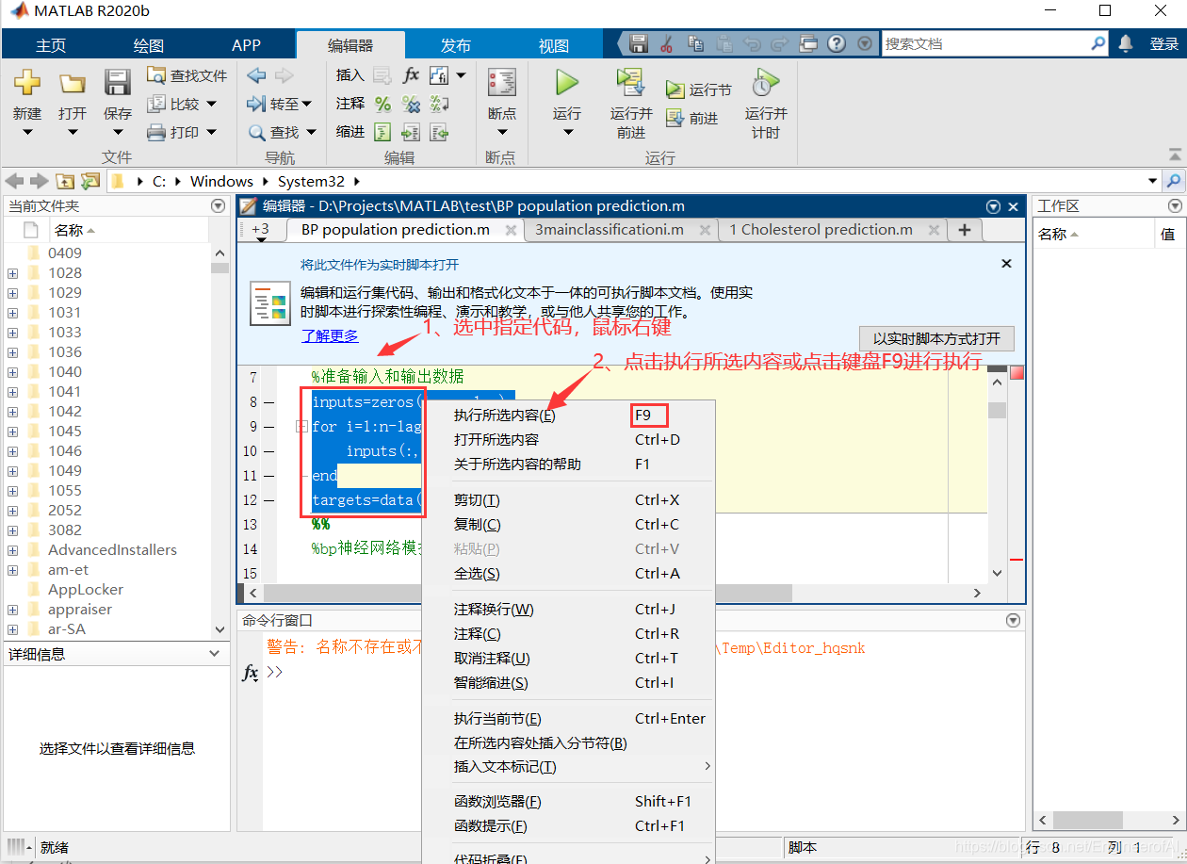
Task: Expand the 1028 folder tree node
Action: tap(13, 273)
